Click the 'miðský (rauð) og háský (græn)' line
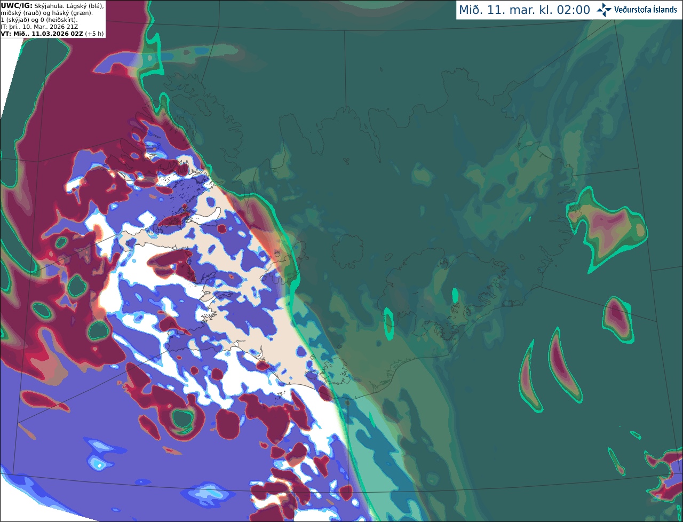Screen dimensions: 683x522 pyautogui.click(x=46, y=13)
